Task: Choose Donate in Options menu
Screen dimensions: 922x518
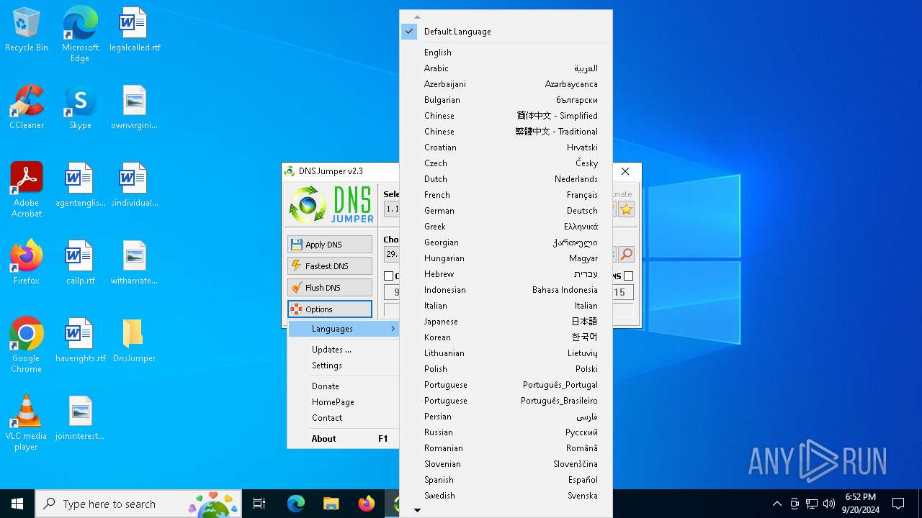Action: point(344,386)
